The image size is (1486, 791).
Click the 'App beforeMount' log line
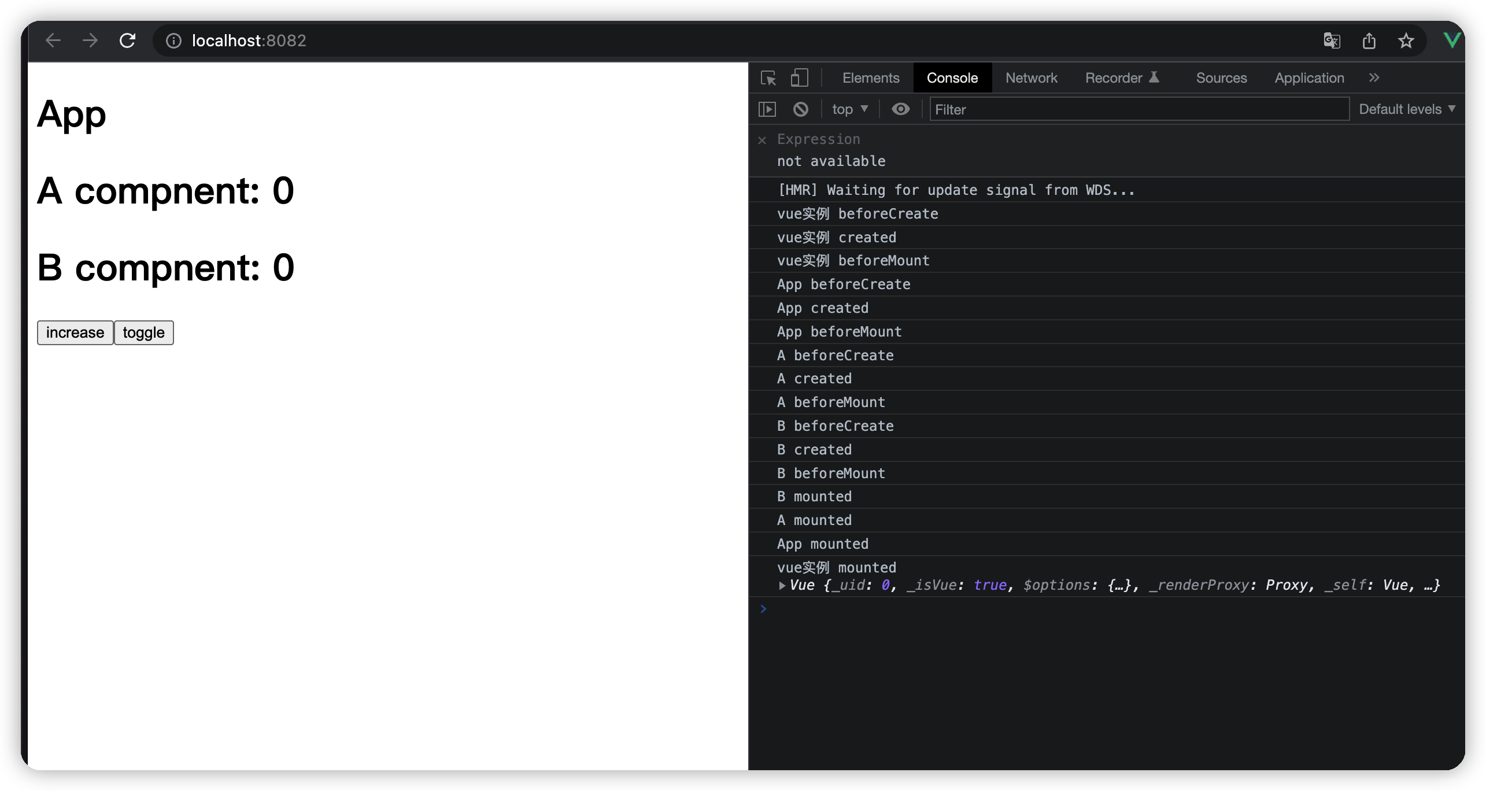1107,332
